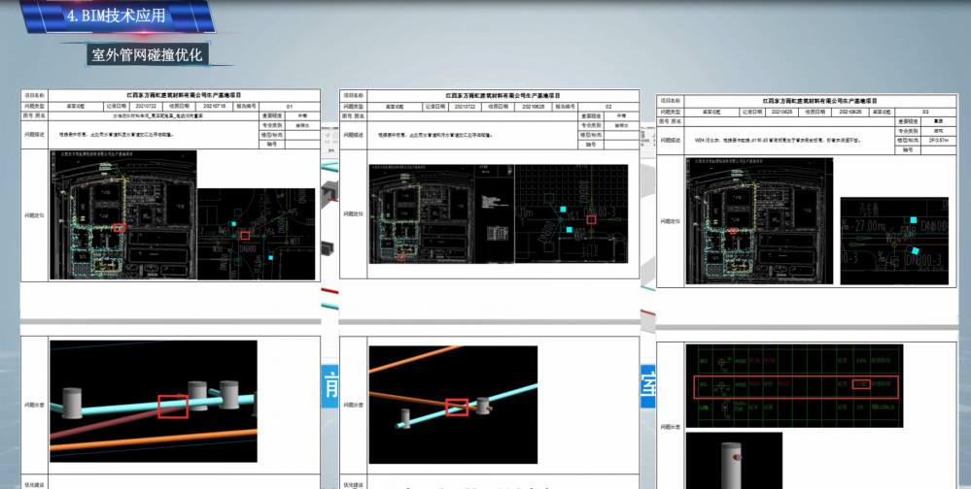Select the '室外管网碰撞优化' subtitle label
971x489 pixels.
146,54
